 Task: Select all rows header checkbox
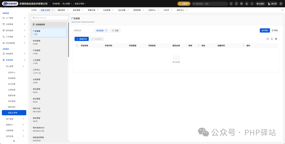[77, 45]
